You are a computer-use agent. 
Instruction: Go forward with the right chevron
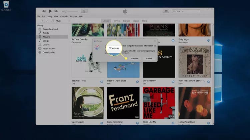47,21
